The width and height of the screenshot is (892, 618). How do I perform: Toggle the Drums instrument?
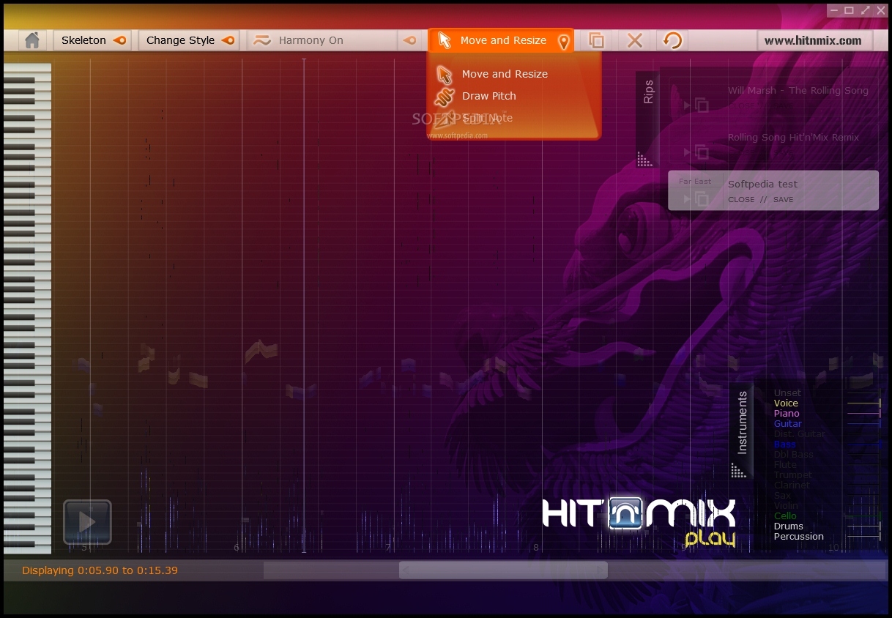(788, 526)
